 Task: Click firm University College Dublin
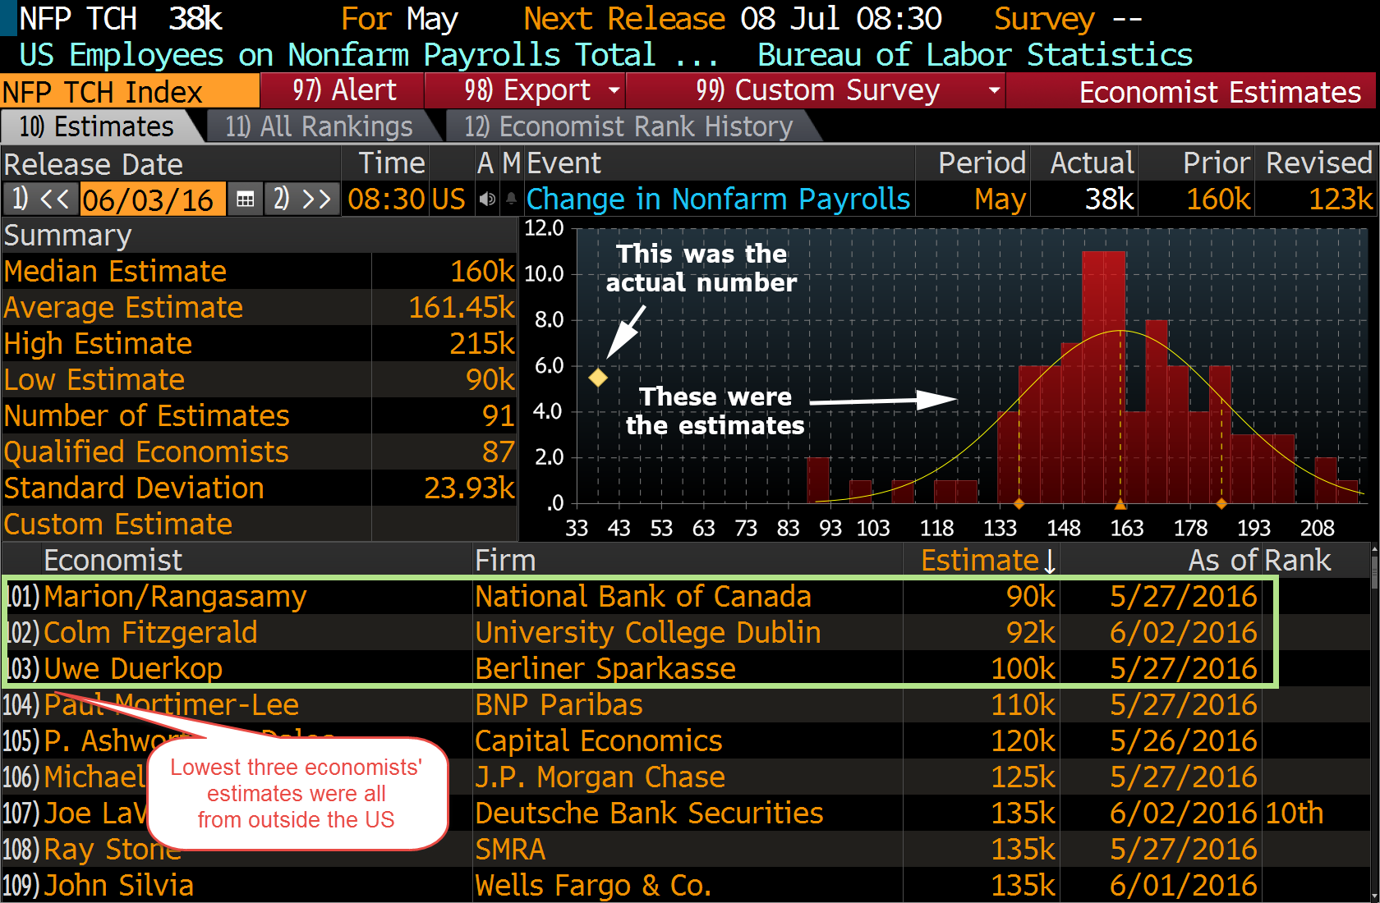648,633
